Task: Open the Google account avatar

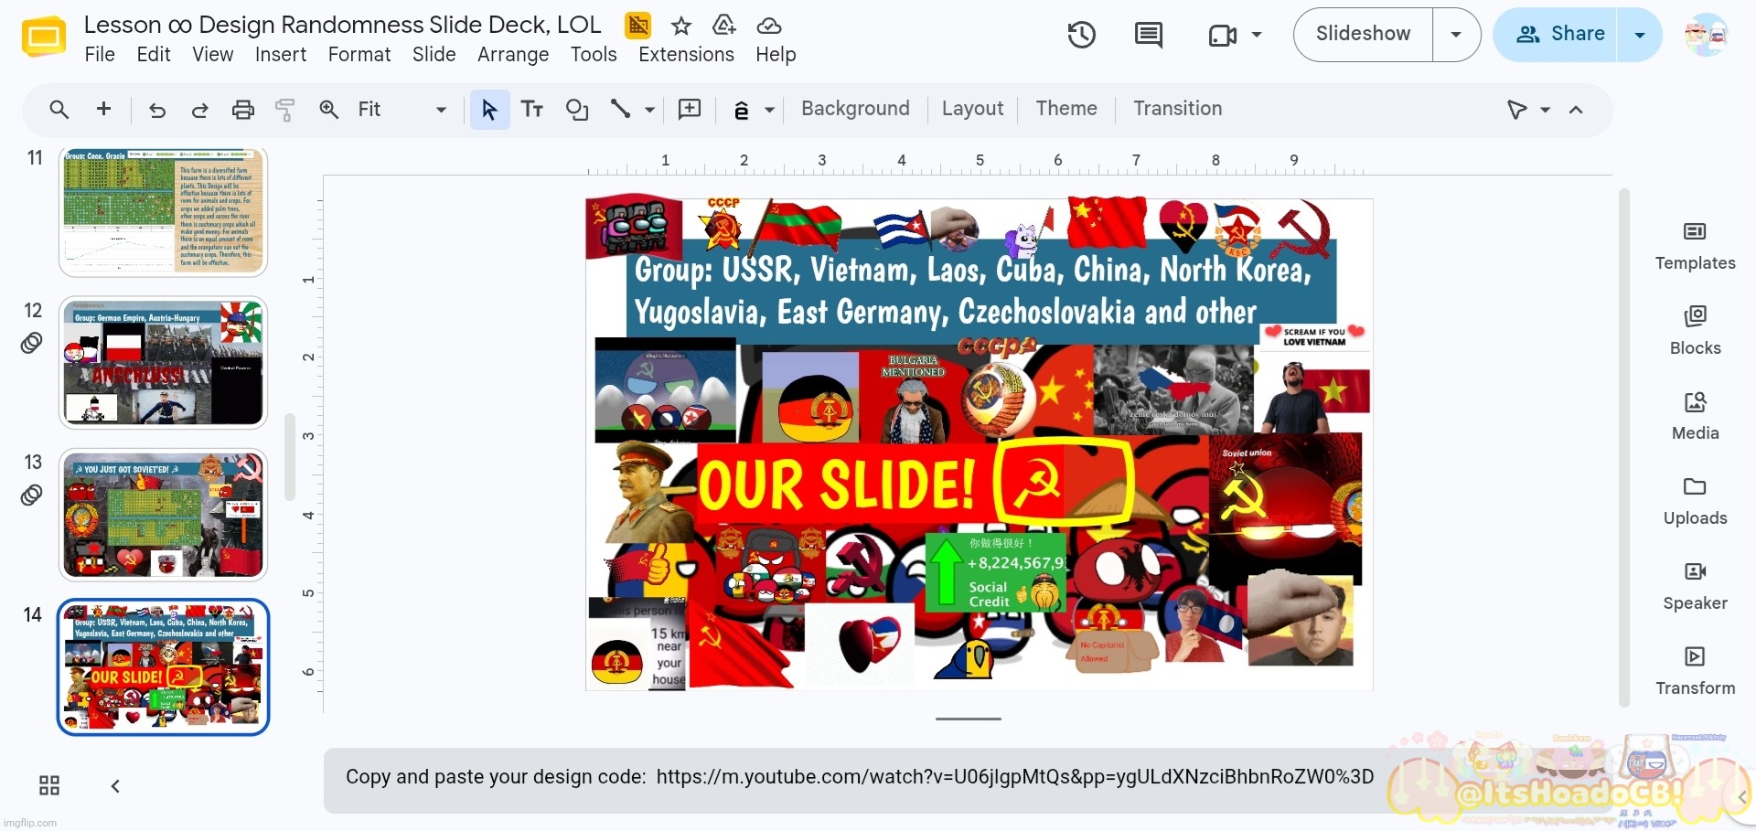Action: coord(1707,35)
